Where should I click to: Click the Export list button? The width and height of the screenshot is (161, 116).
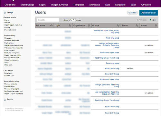(132, 13)
